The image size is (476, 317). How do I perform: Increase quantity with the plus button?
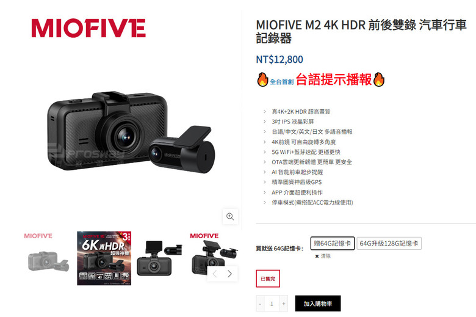(x=284, y=304)
